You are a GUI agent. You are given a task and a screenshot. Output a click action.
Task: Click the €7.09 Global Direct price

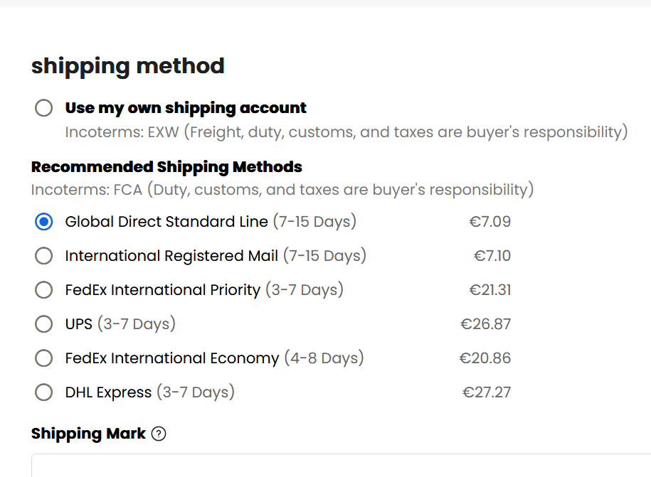490,222
